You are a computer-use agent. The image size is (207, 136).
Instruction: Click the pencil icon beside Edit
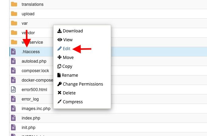pyautogui.click(x=60, y=49)
